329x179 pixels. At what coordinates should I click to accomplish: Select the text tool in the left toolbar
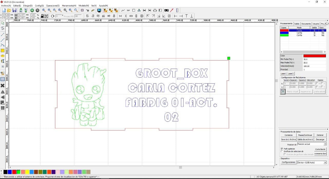pos(3,61)
